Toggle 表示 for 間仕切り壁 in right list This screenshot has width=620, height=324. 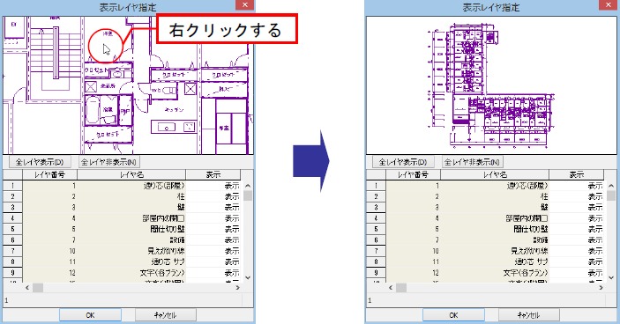[577, 229]
